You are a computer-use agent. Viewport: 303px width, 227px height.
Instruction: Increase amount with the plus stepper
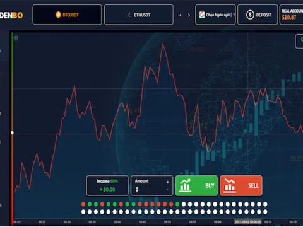(x=167, y=182)
